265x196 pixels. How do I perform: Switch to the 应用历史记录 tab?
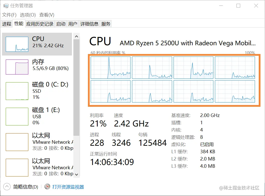click(40, 24)
